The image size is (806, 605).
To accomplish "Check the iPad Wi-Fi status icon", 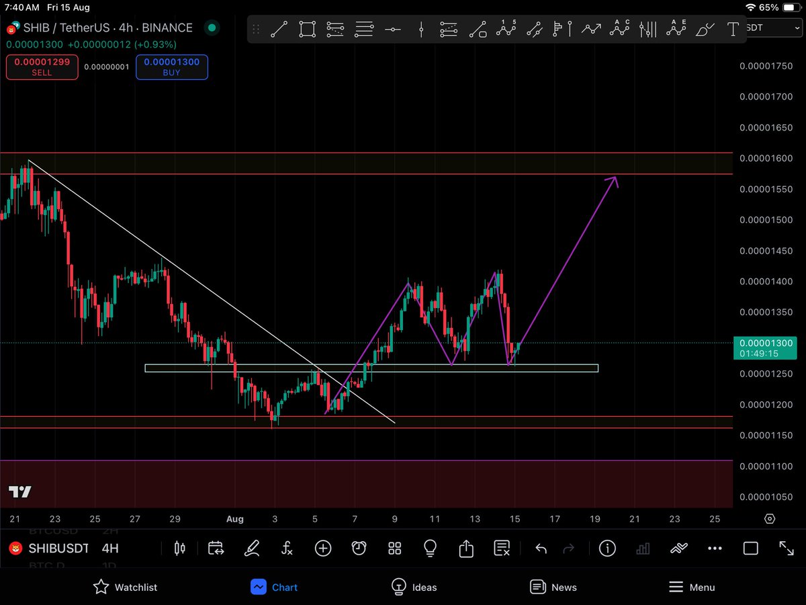I will 751,7.
